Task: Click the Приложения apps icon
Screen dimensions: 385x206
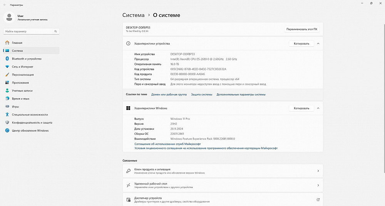Action: pyautogui.click(x=7, y=82)
